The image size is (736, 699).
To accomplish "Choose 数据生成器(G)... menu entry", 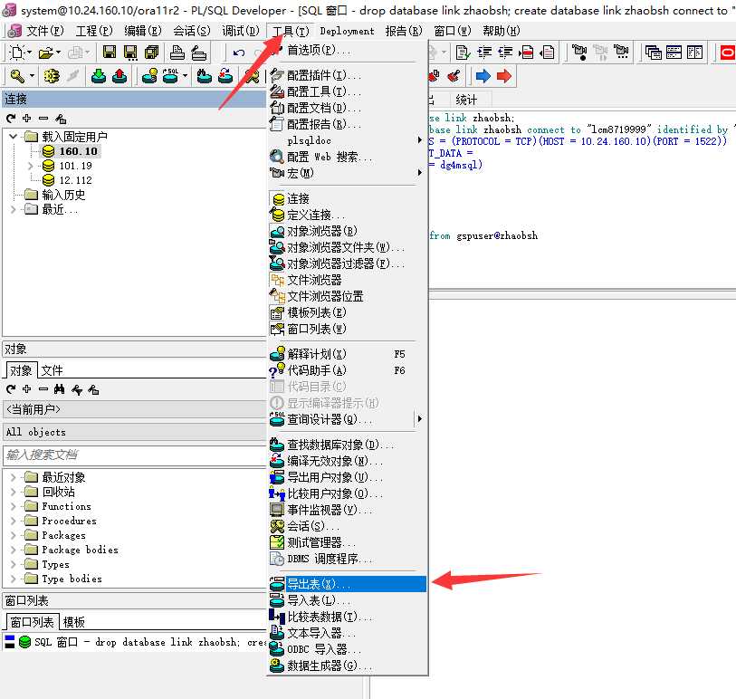I will click(348, 665).
